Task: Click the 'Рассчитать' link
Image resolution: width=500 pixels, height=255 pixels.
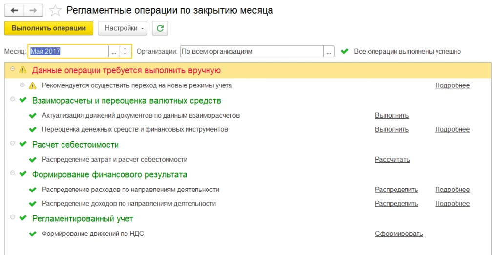Action: (x=392, y=160)
